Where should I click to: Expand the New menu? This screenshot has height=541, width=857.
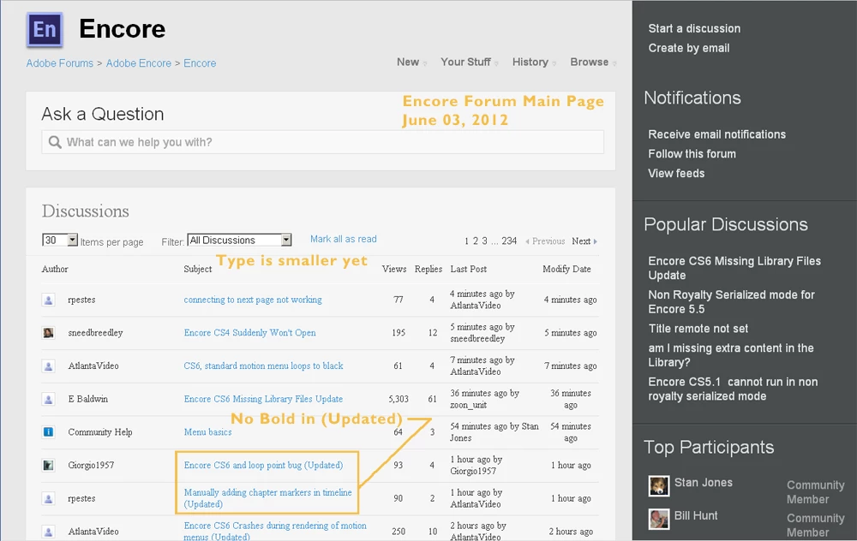pos(411,62)
